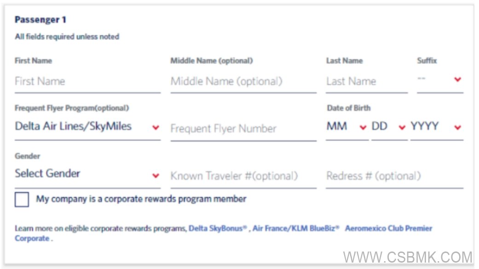The height and width of the screenshot is (269, 479).
Task: Expand the Select Gender dropdown
Action: [87, 174]
